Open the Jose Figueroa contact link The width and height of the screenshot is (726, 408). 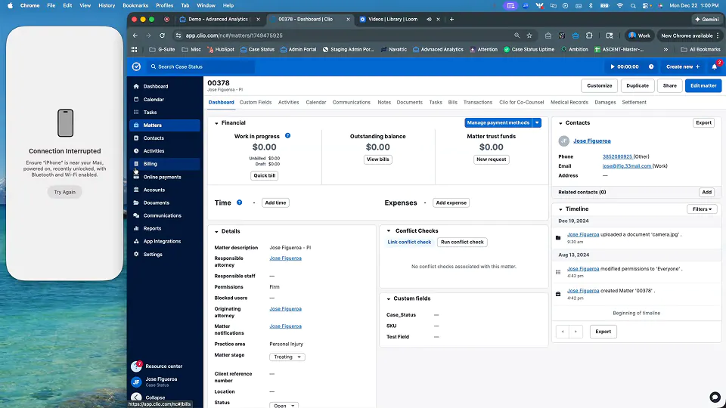coord(592,141)
